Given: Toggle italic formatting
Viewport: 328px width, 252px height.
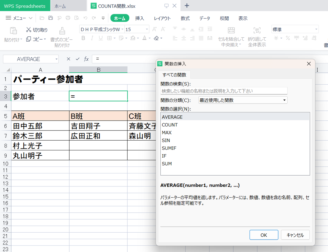Looking at the screenshot, I should (x=92, y=38).
